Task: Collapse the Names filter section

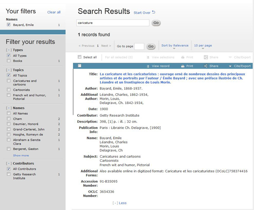Action: pos(9,108)
